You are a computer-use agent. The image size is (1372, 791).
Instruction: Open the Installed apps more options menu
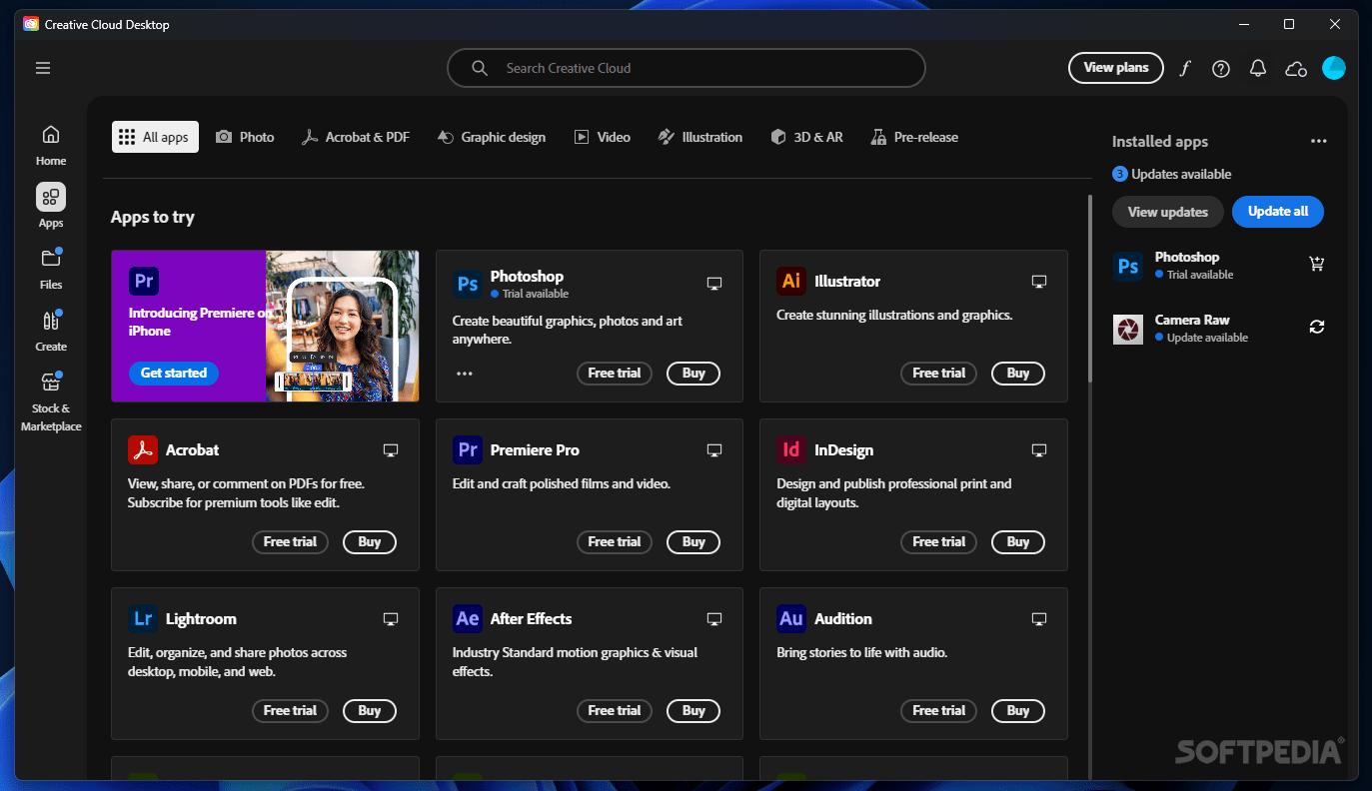1319,142
